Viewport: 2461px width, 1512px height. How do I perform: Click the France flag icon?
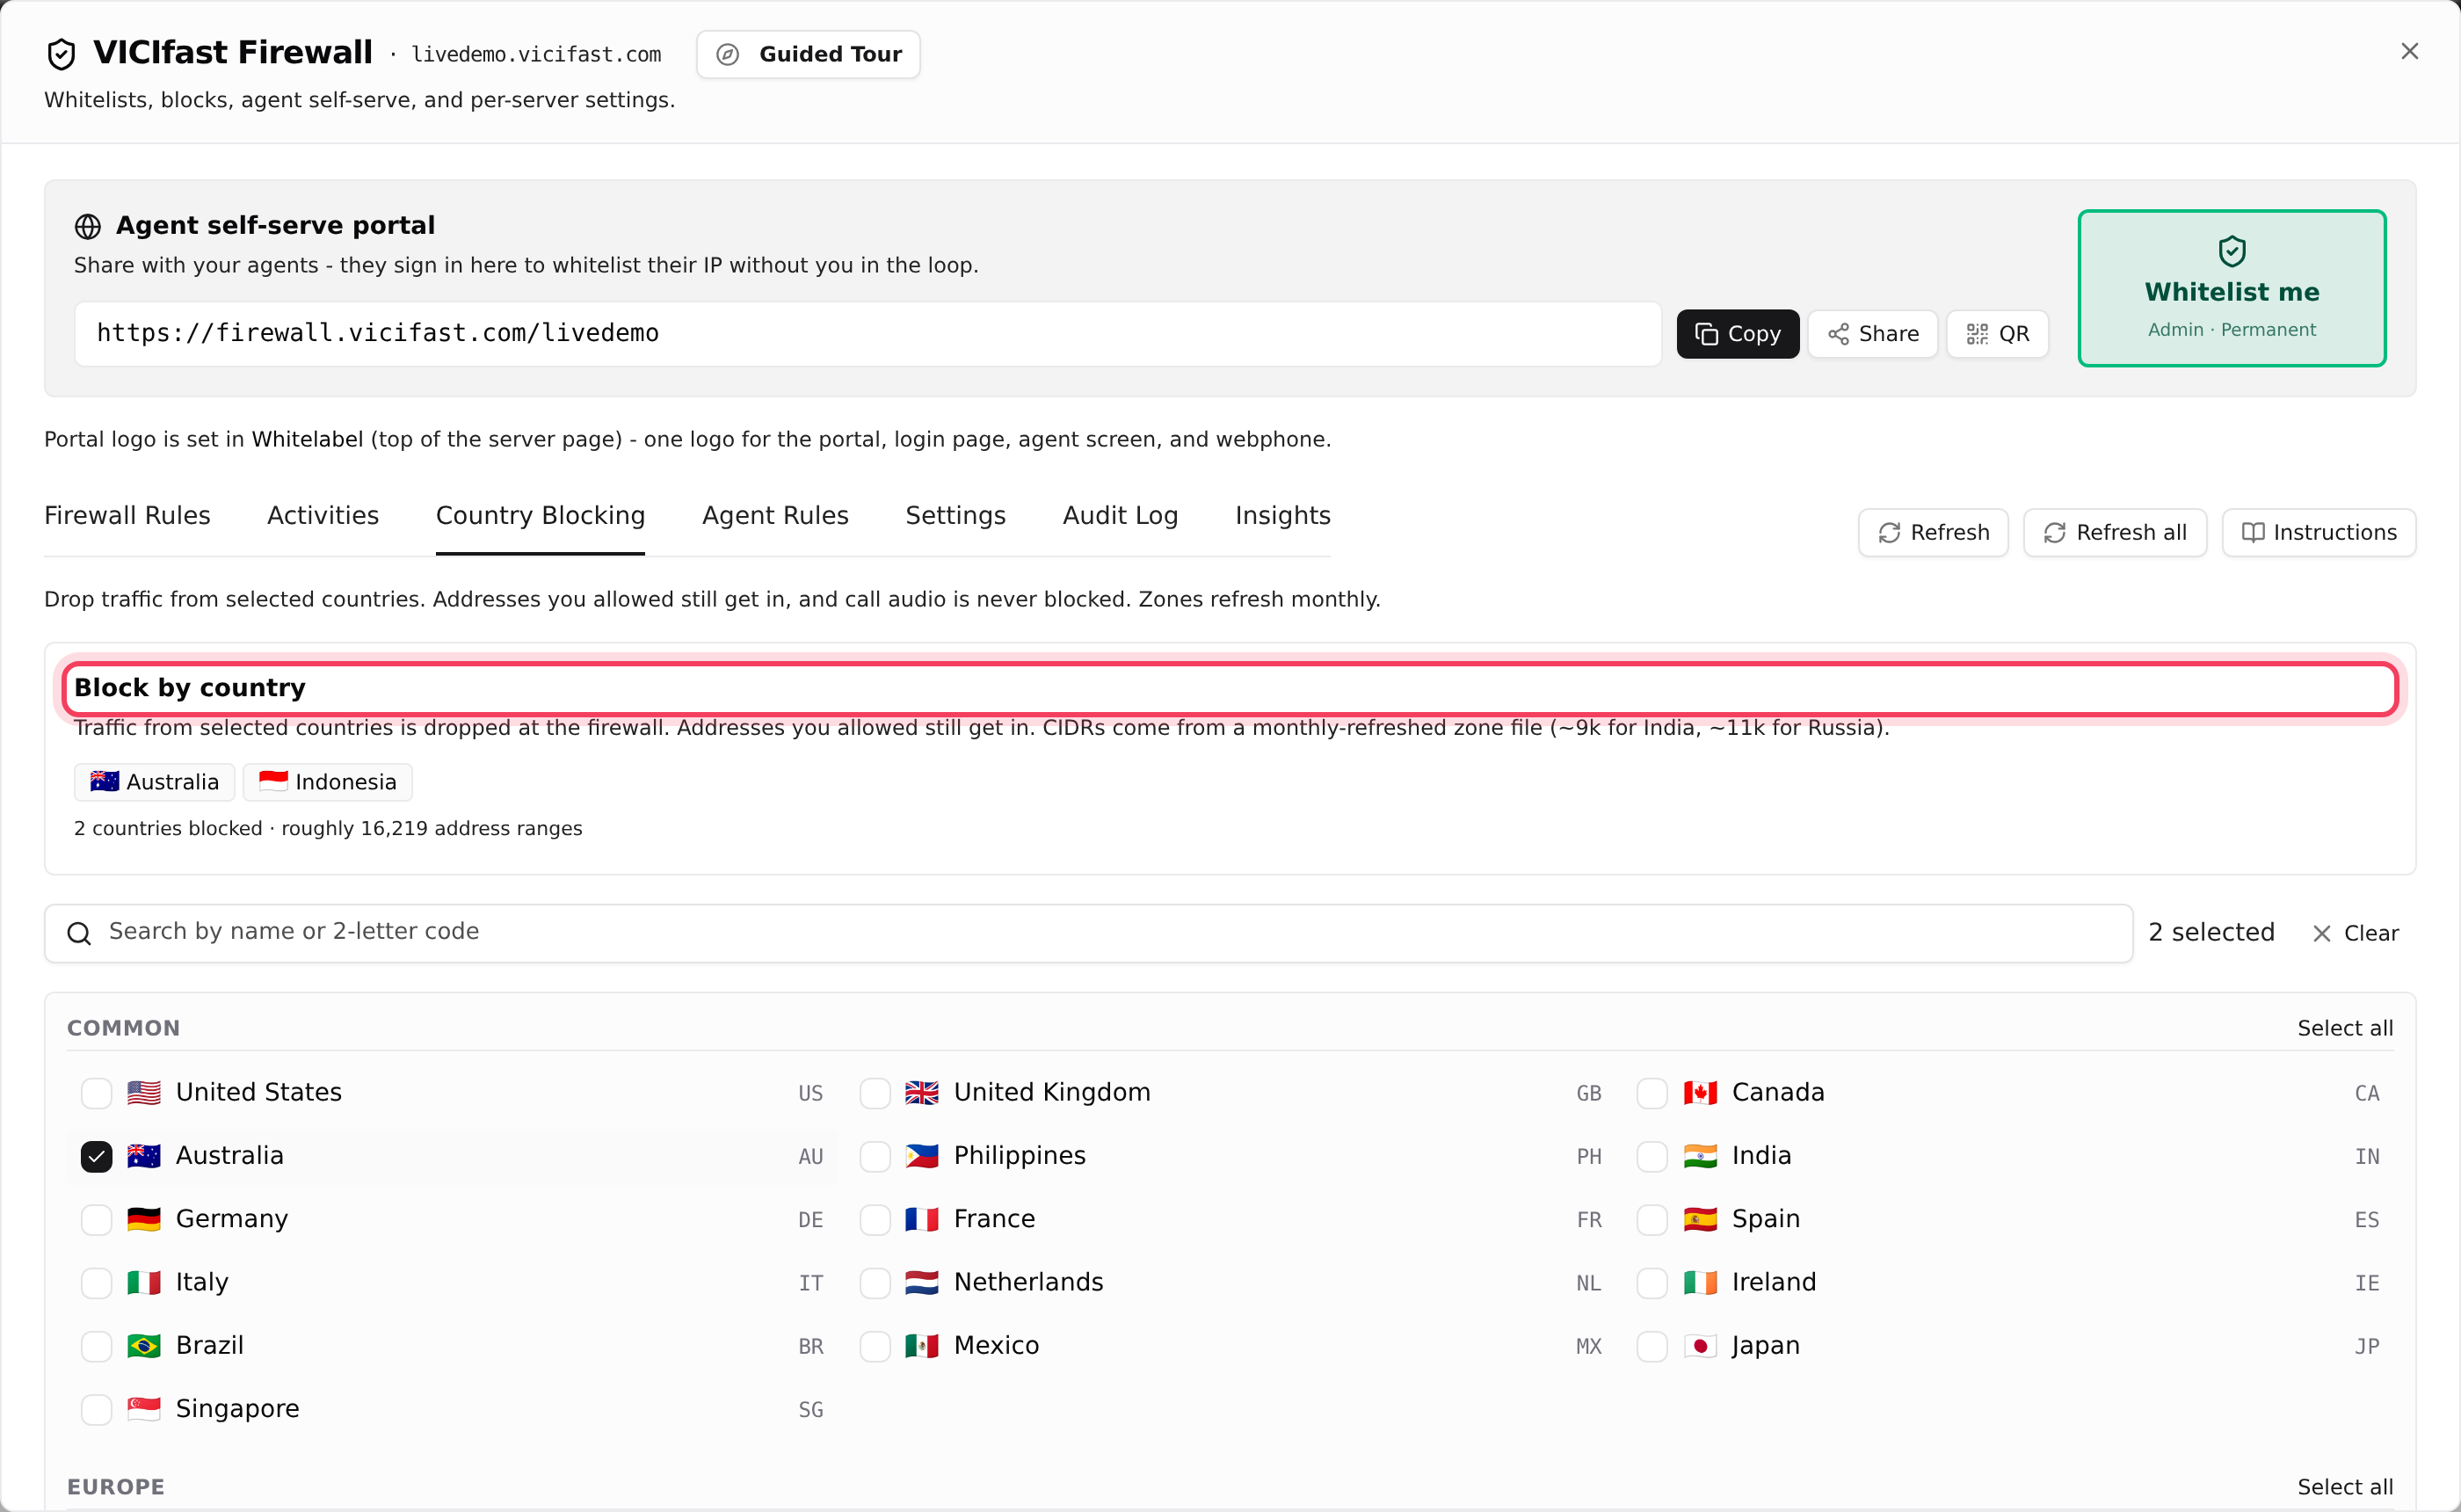coord(922,1219)
